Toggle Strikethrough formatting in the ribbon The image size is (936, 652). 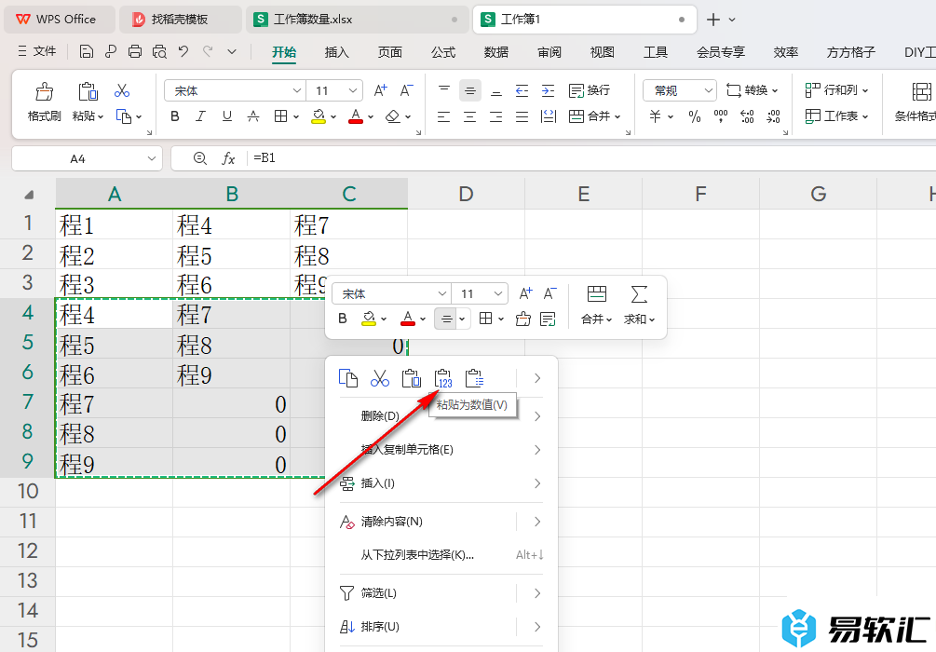point(253,116)
